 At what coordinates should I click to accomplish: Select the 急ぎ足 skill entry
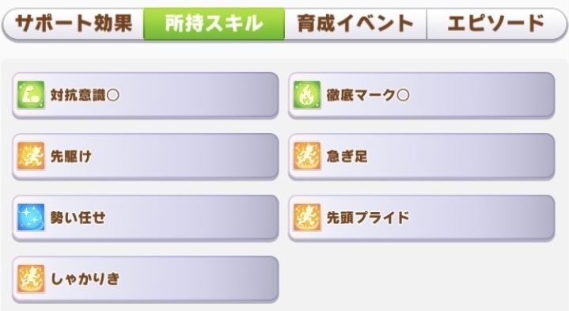click(422, 157)
